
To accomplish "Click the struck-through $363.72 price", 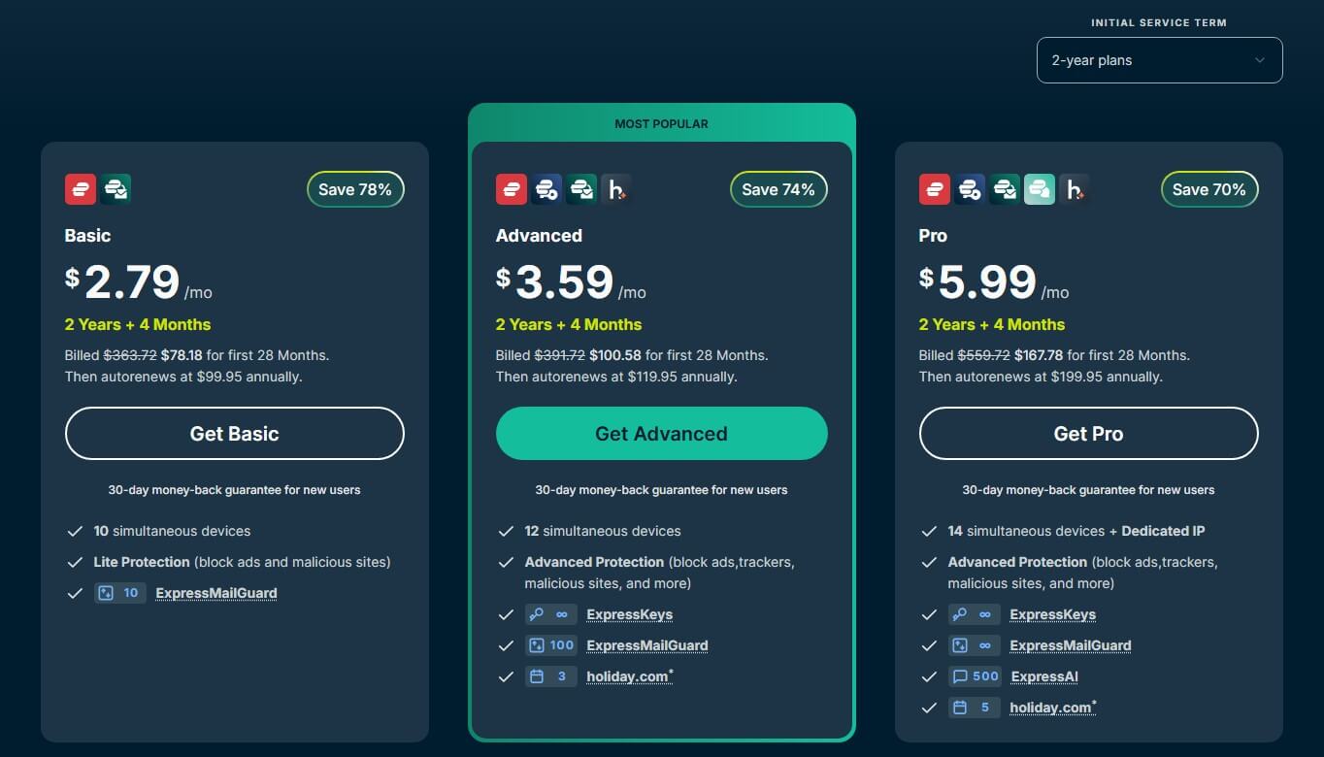I will (130, 355).
